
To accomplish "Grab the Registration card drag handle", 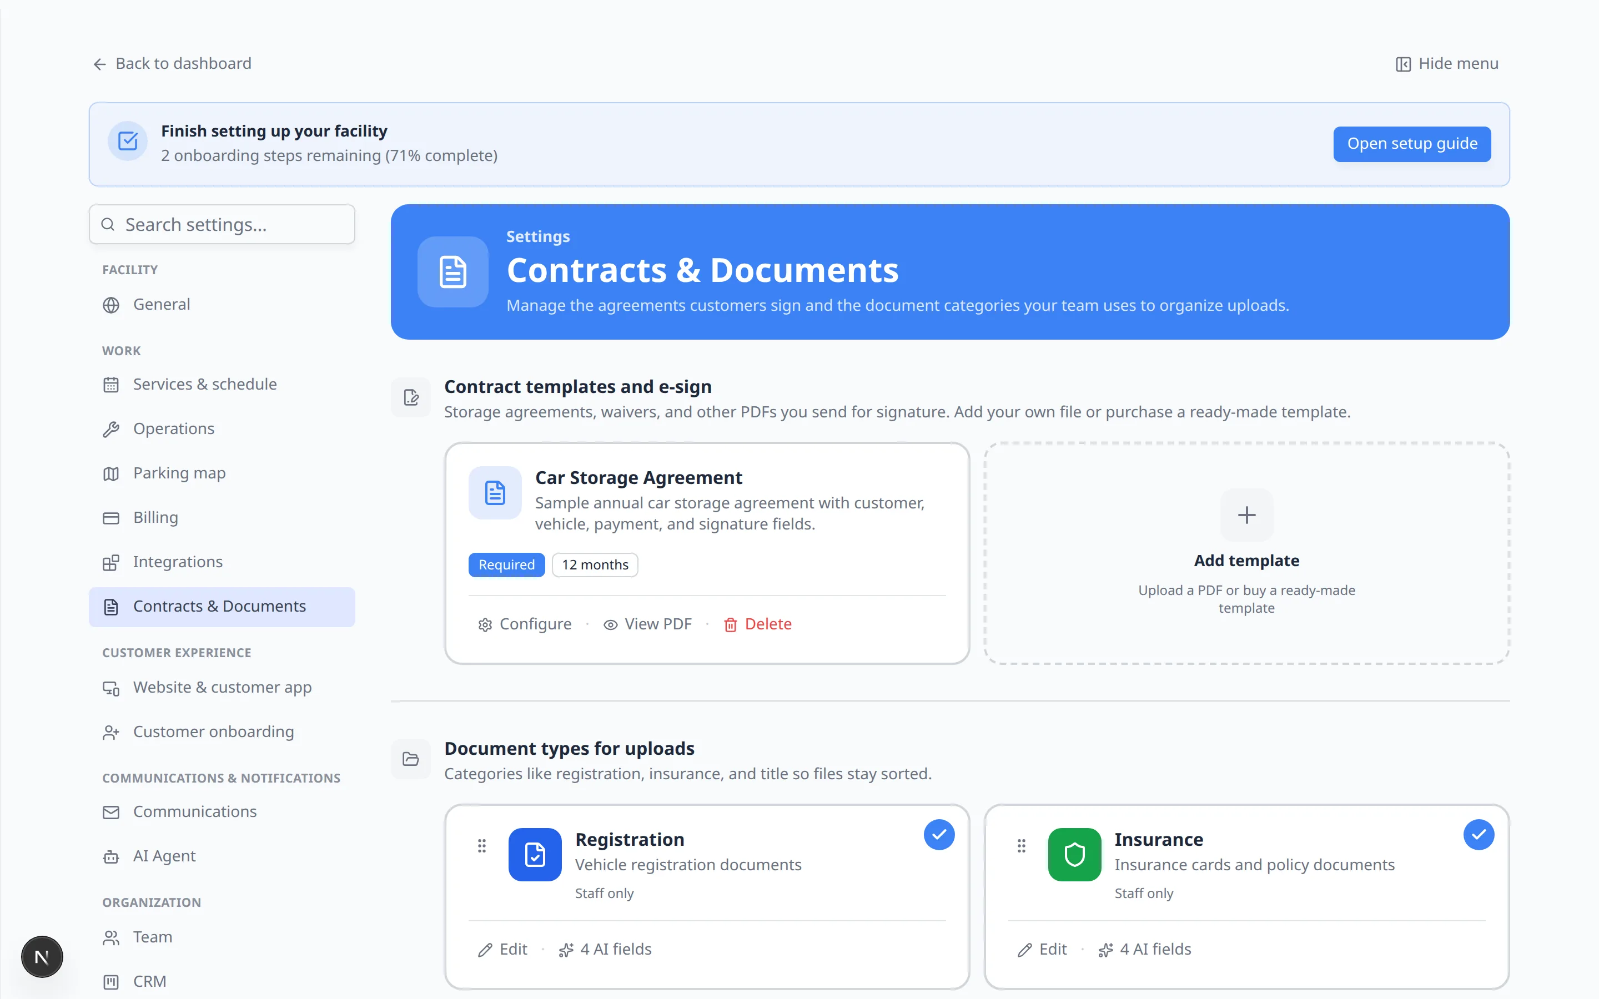I will [x=482, y=846].
